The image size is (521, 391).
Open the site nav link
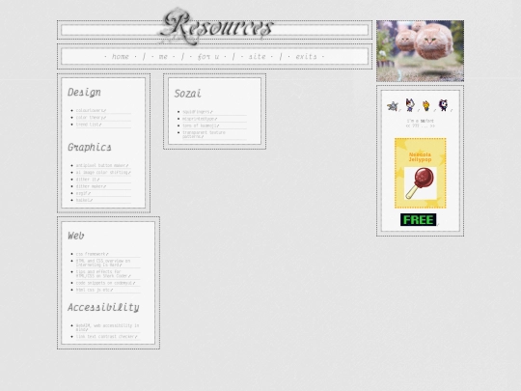[258, 57]
